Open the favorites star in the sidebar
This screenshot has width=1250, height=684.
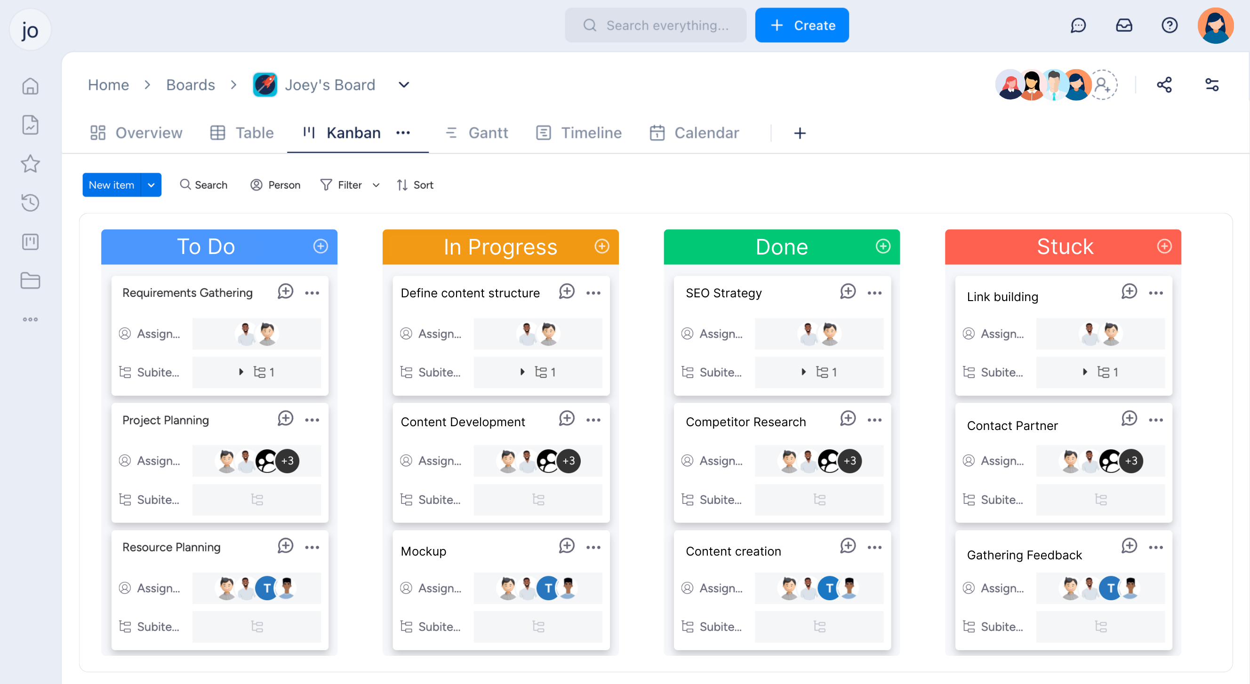point(30,164)
